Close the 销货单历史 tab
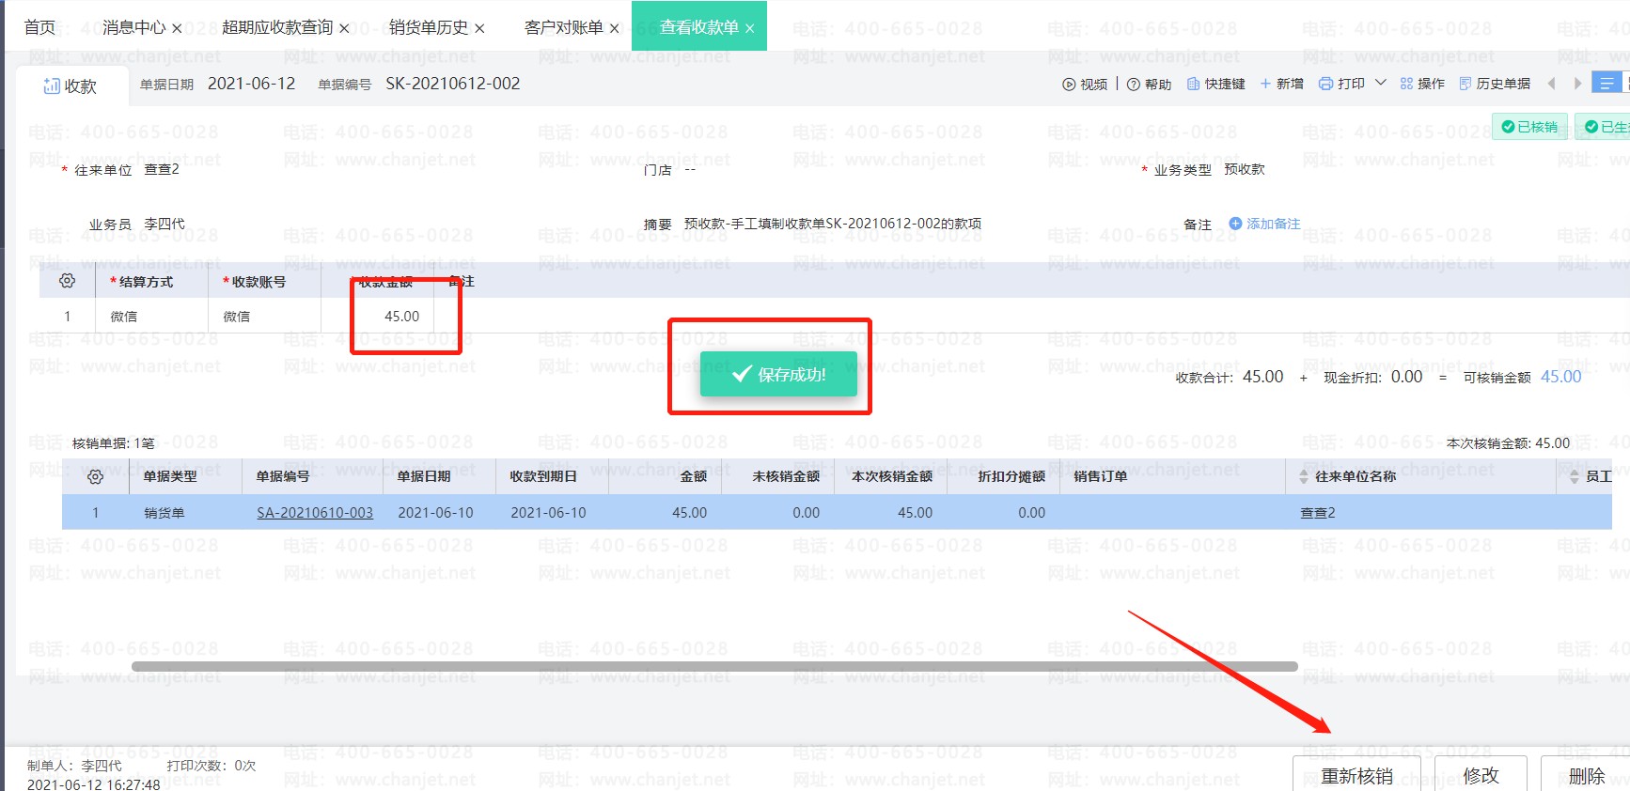The height and width of the screenshot is (791, 1630). (x=479, y=28)
